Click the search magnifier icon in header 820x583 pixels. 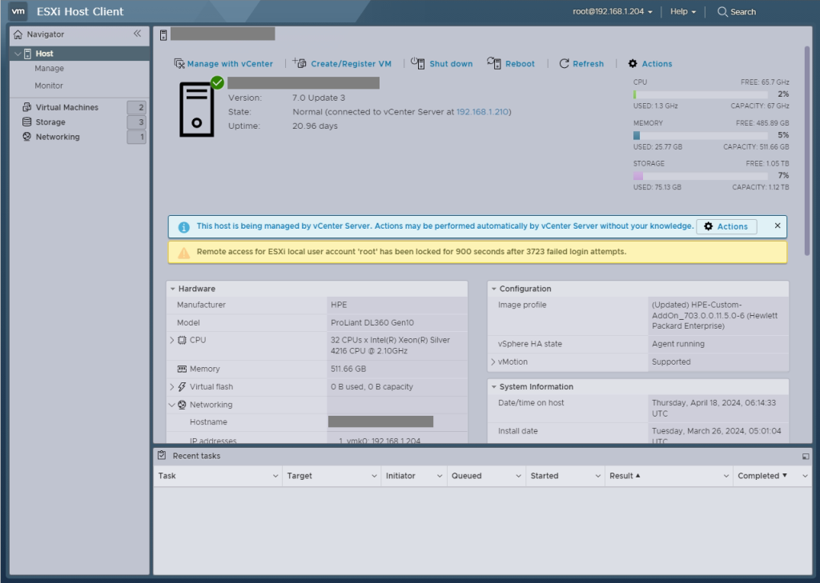click(722, 11)
